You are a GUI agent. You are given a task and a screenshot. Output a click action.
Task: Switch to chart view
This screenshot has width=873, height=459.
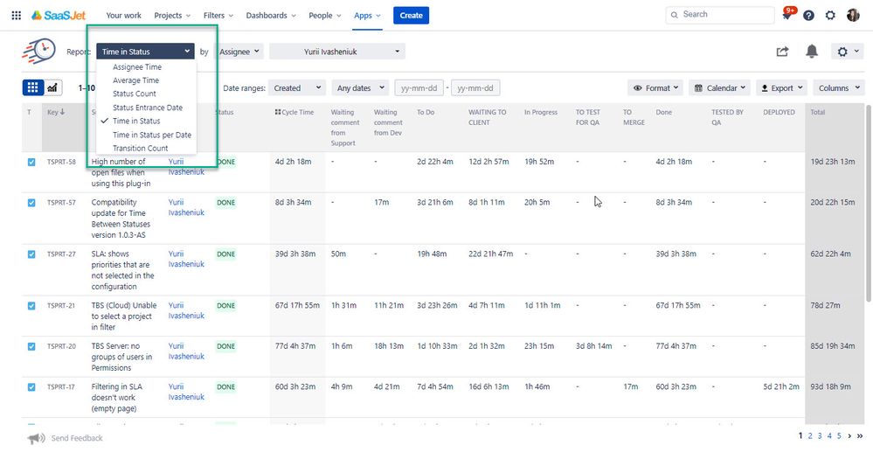pyautogui.click(x=52, y=87)
